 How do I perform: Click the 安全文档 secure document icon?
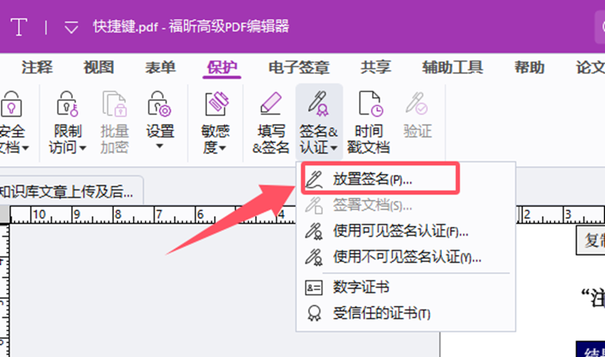point(11,105)
